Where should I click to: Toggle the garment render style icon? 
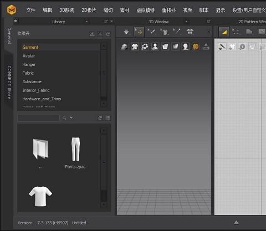point(165,47)
